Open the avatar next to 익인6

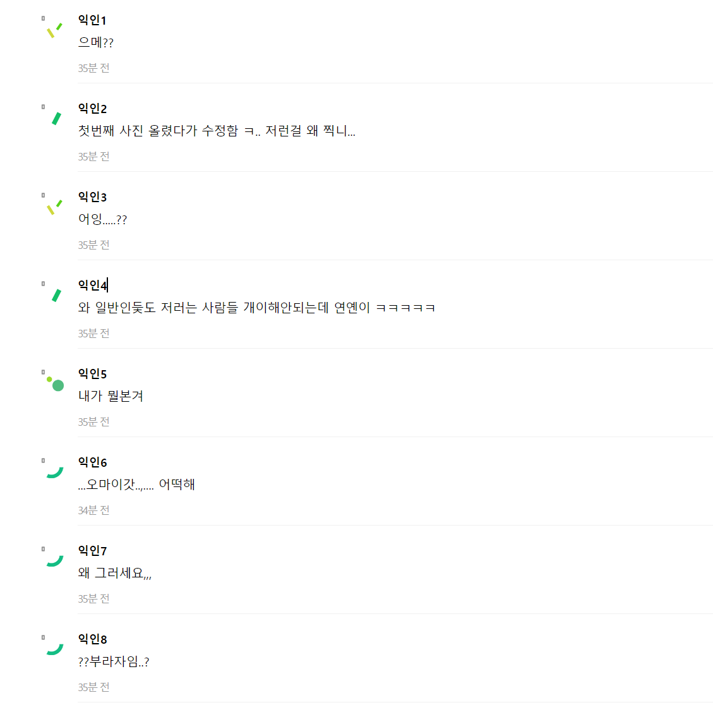coord(55,472)
